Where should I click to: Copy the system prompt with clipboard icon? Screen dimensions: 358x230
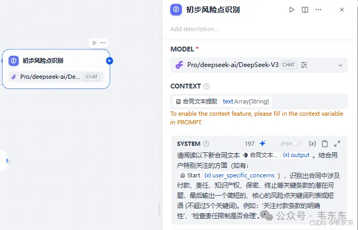[x=325, y=144]
